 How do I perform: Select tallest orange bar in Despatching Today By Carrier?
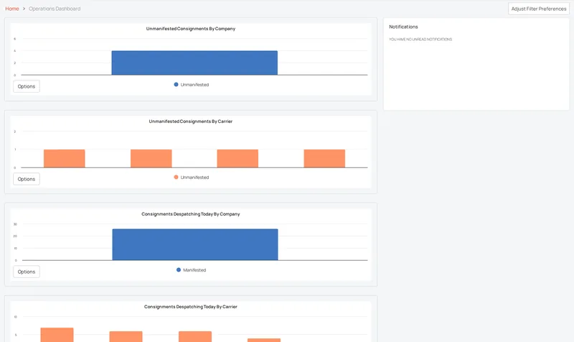57,335
